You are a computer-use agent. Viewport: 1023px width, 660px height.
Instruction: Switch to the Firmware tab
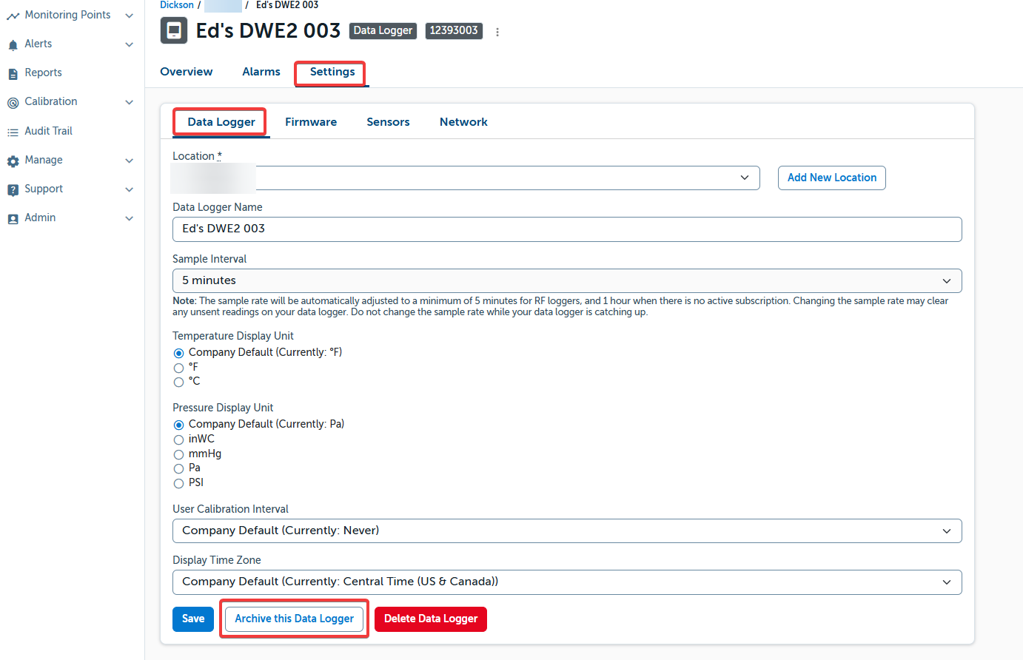tap(311, 122)
